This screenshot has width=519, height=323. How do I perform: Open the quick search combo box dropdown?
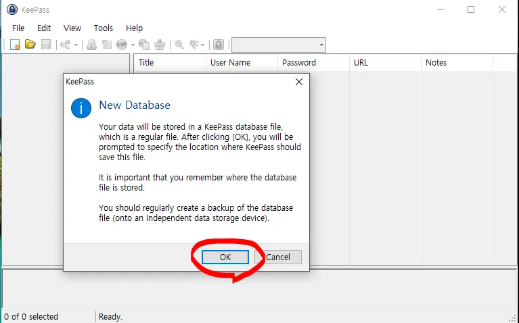click(321, 45)
